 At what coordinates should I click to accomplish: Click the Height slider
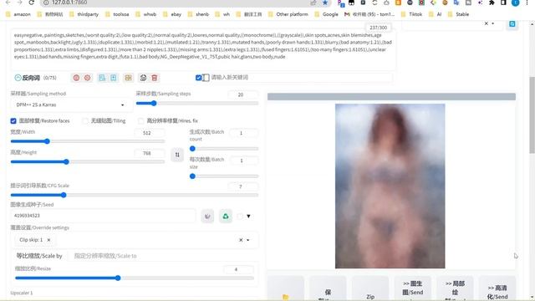[88, 161]
